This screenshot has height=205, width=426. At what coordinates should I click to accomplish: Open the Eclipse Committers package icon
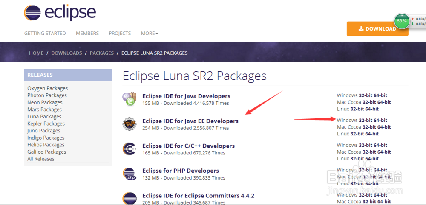click(x=130, y=198)
